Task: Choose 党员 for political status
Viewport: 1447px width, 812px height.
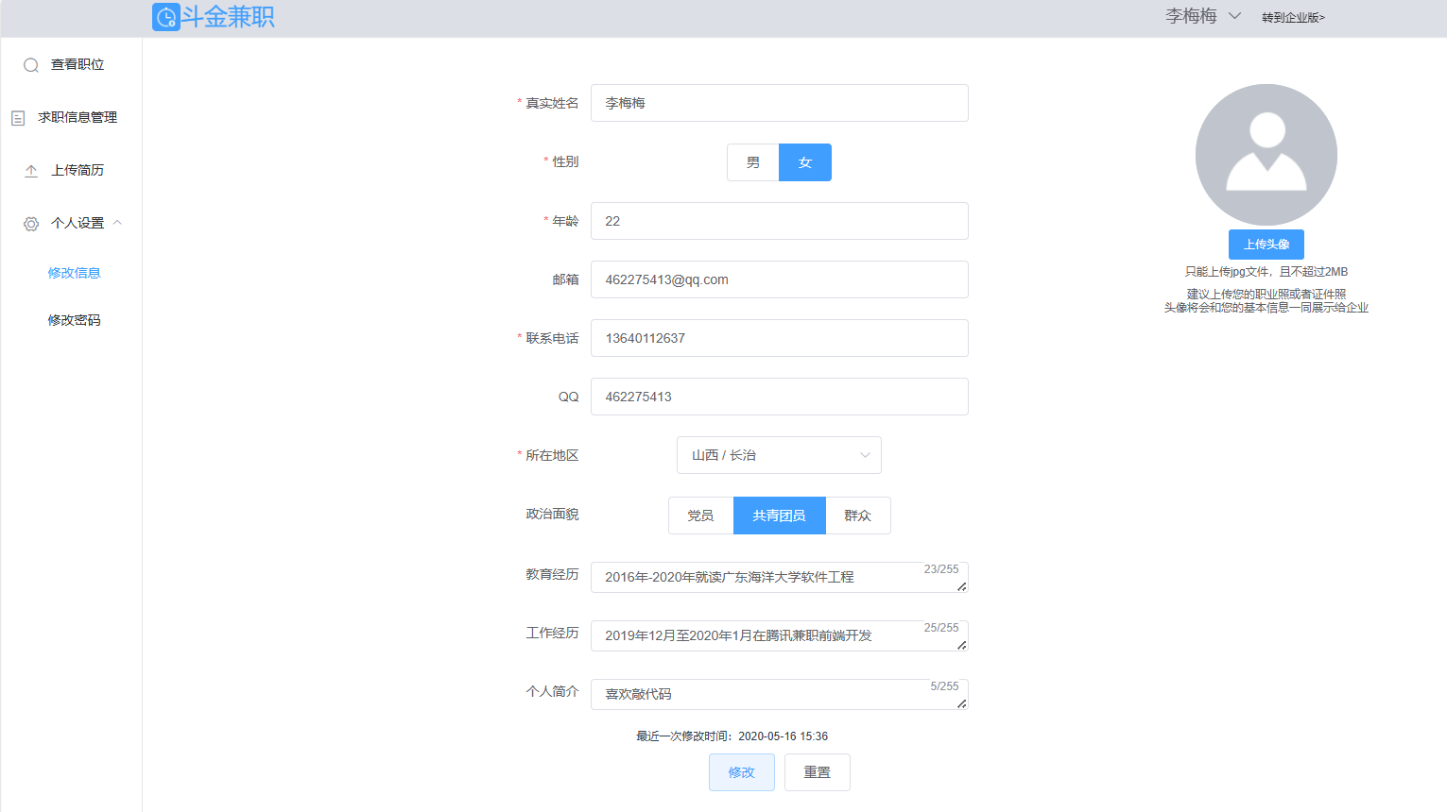Action: 700,516
